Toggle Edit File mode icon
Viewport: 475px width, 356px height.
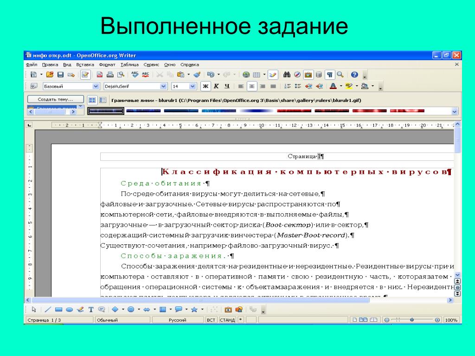click(x=85, y=75)
